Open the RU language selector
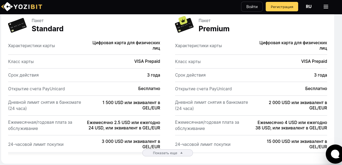The image size is (342, 165). tap(309, 7)
